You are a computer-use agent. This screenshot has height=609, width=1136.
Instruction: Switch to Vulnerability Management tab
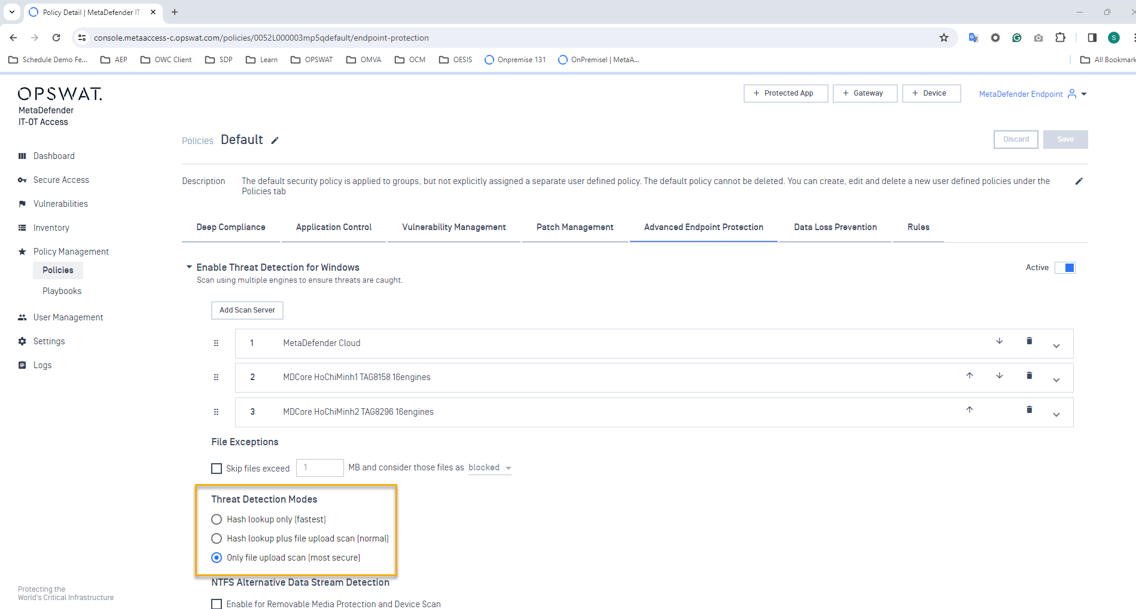tap(454, 227)
